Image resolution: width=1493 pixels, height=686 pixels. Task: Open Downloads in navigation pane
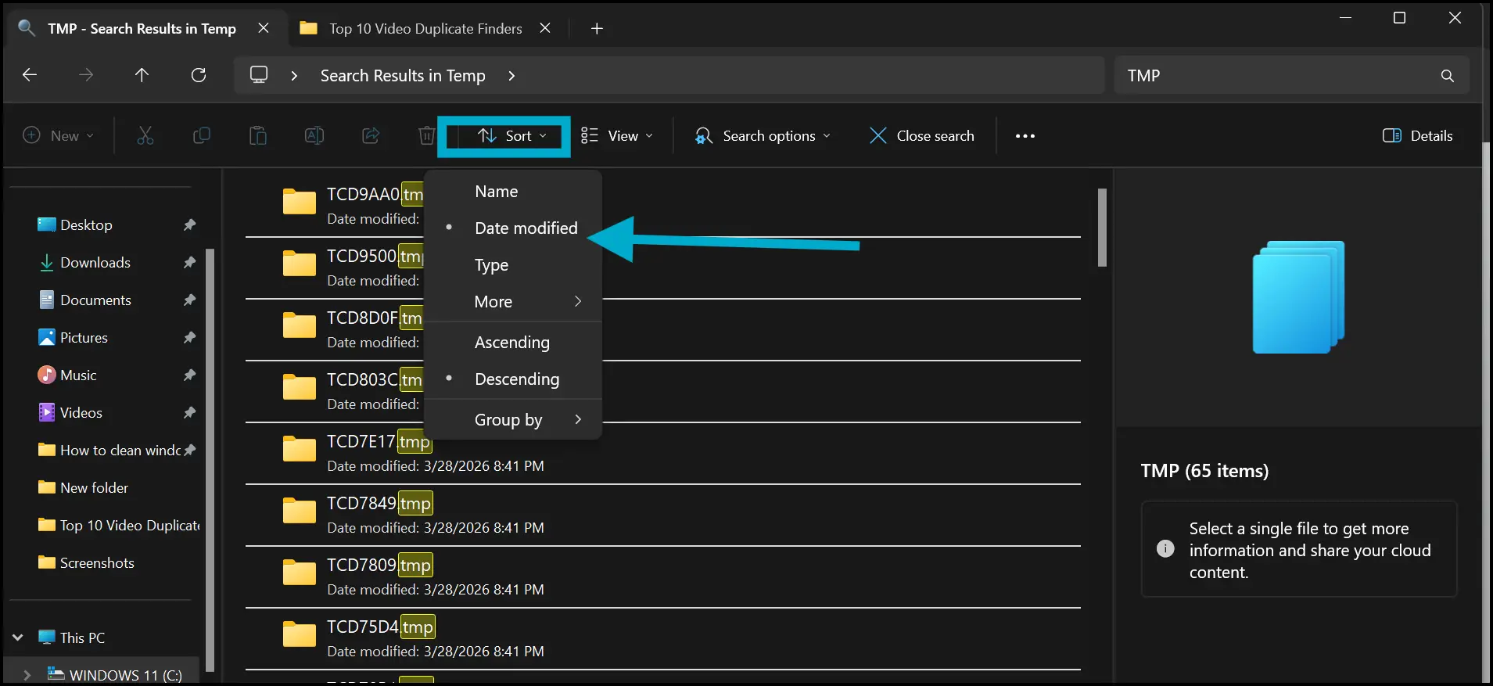tap(95, 263)
